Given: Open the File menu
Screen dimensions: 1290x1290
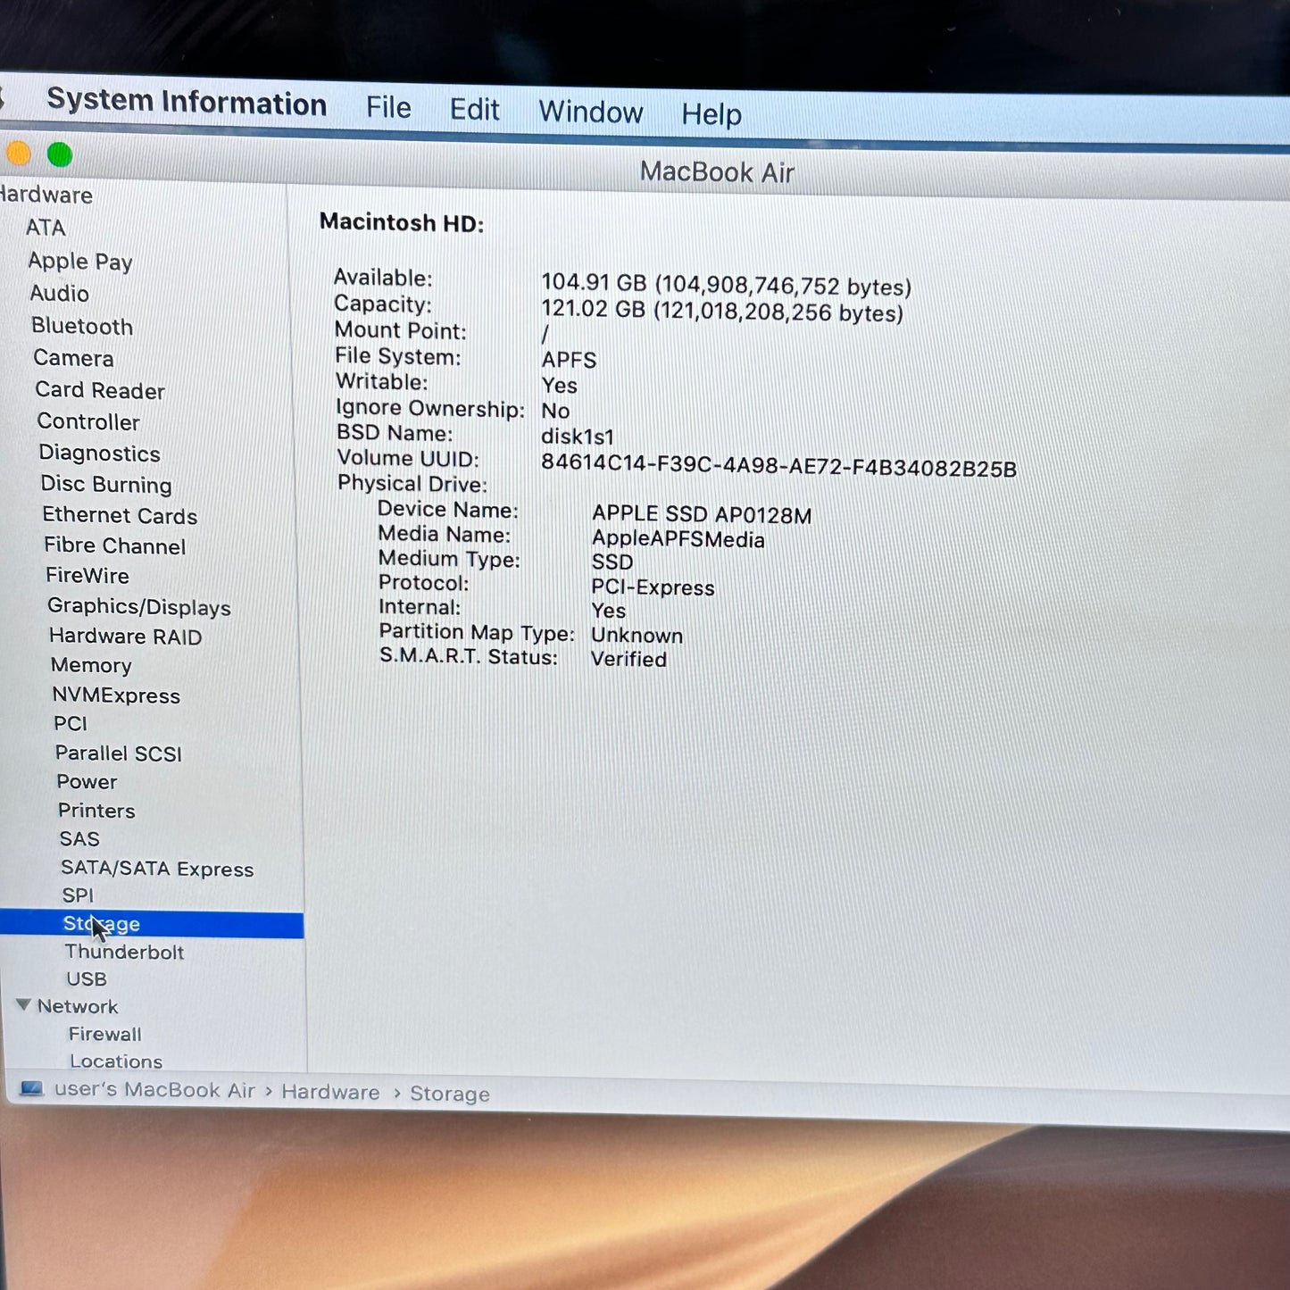Looking at the screenshot, I should [388, 108].
